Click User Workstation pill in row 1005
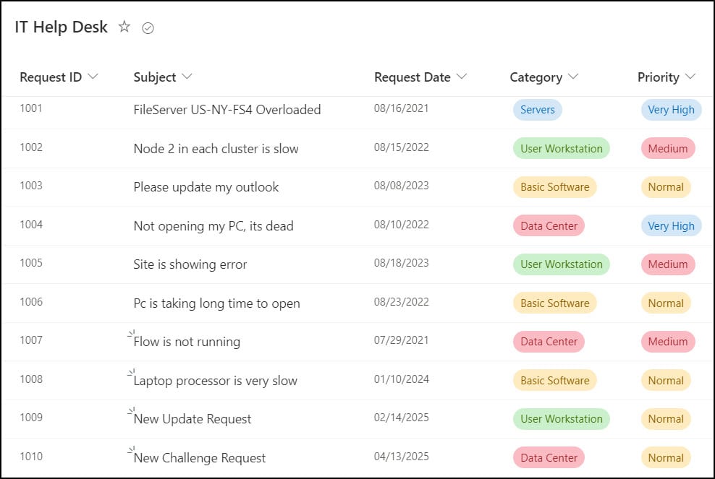The image size is (715, 479). (562, 264)
